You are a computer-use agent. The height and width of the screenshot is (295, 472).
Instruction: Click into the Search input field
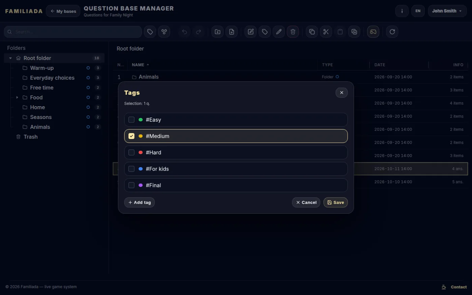tap(73, 32)
